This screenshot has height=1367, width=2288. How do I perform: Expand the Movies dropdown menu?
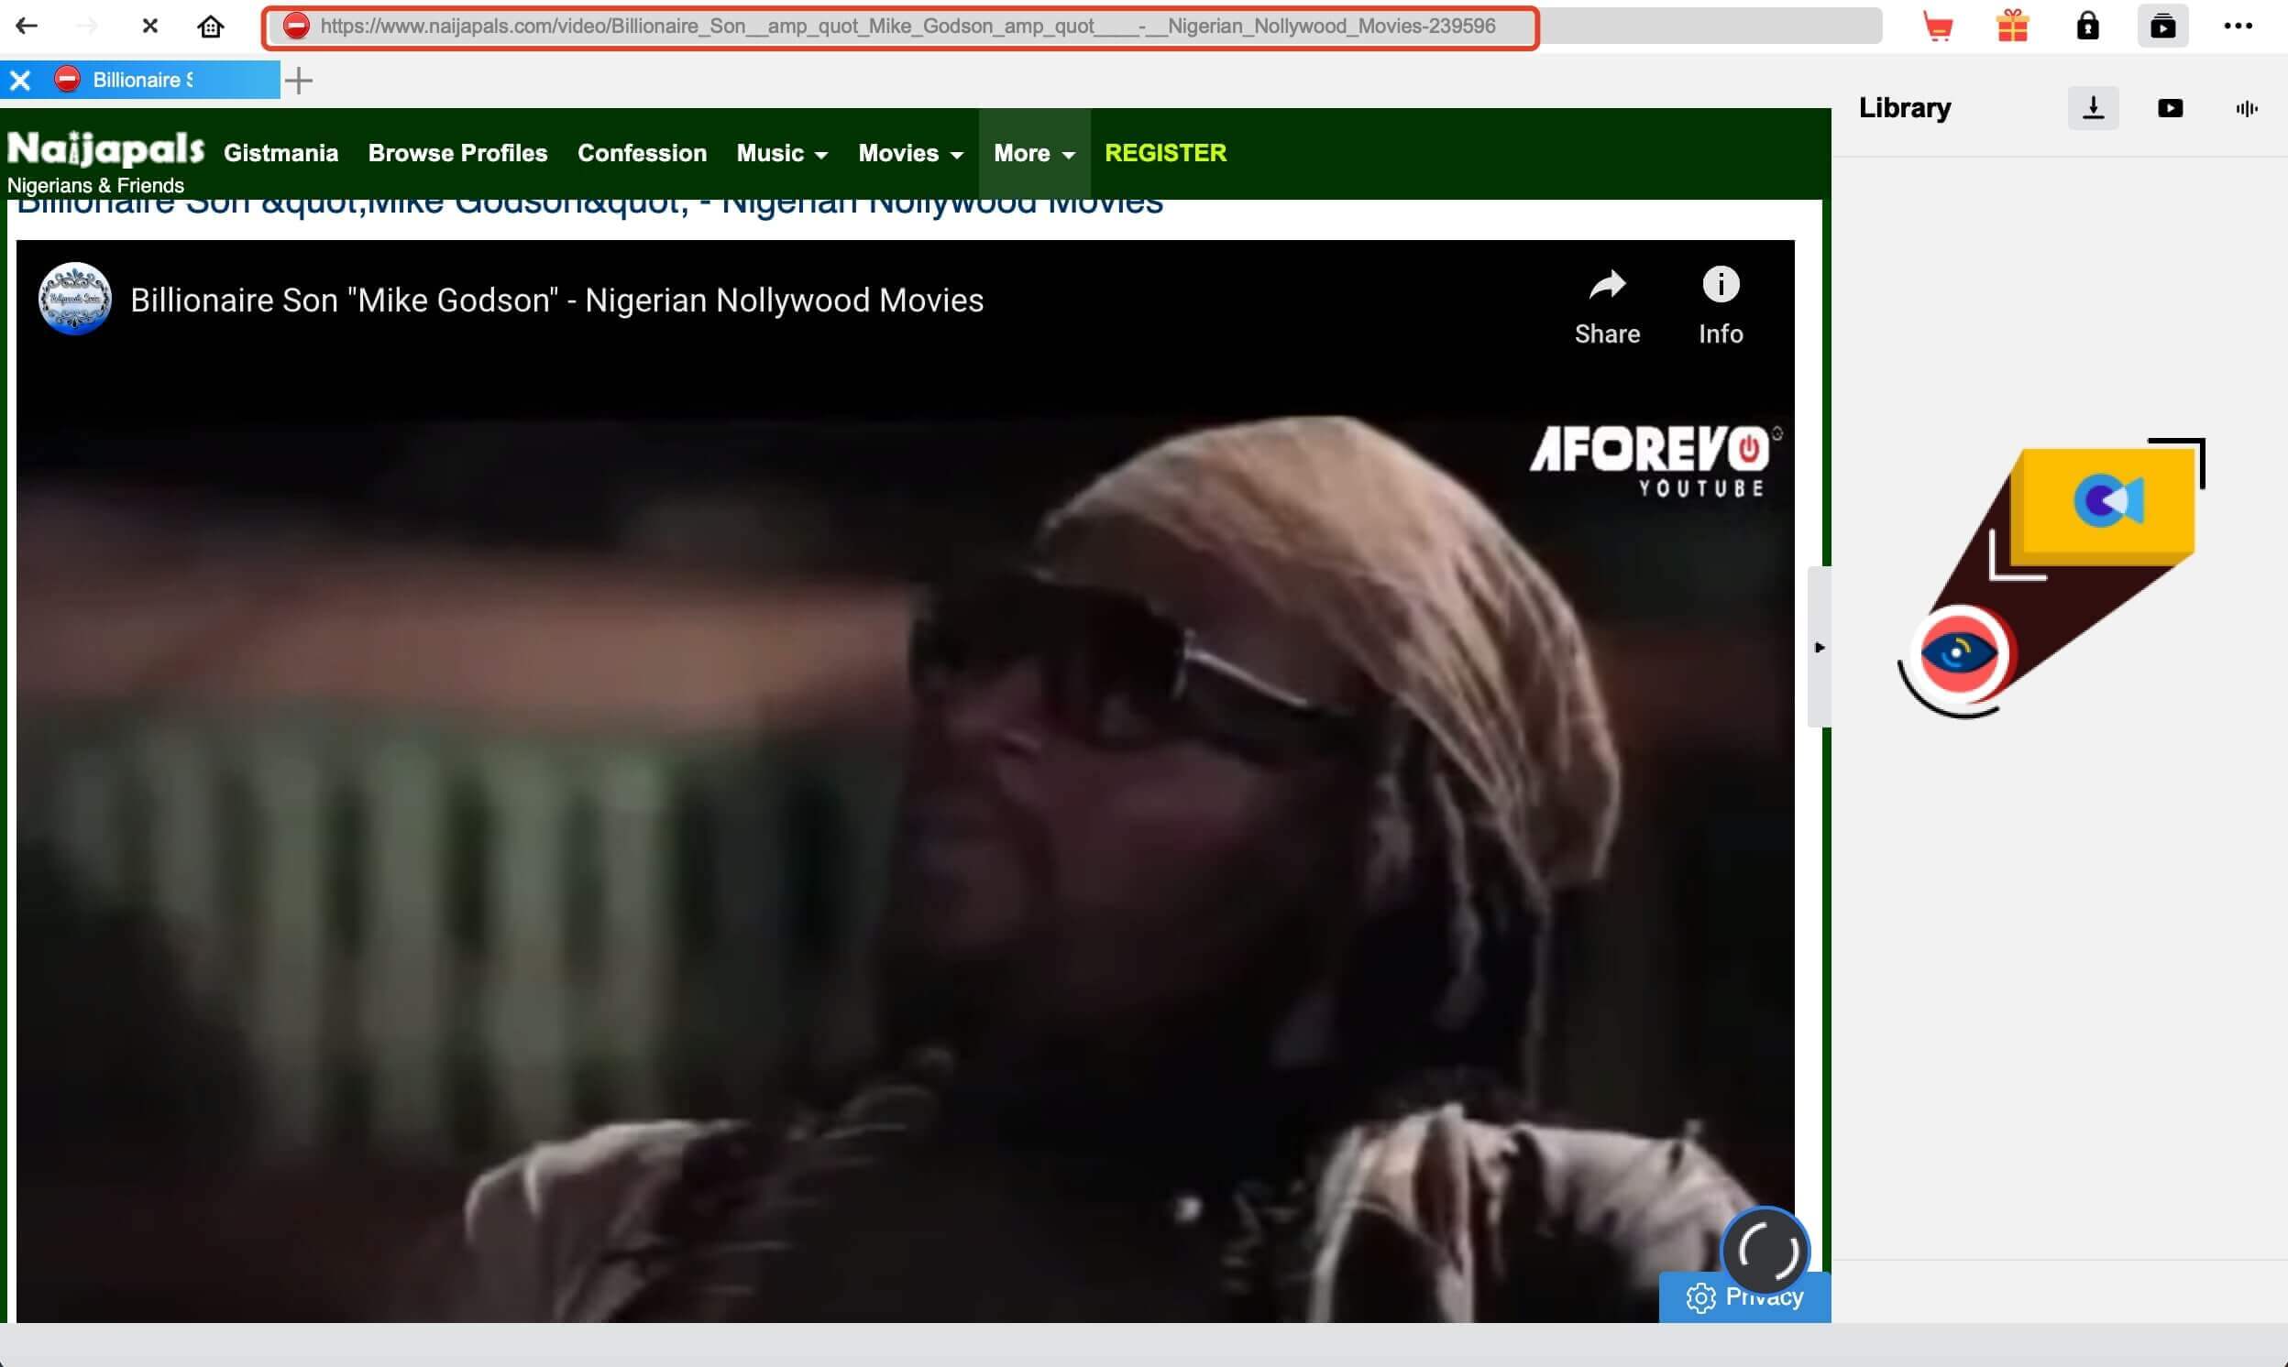point(910,153)
